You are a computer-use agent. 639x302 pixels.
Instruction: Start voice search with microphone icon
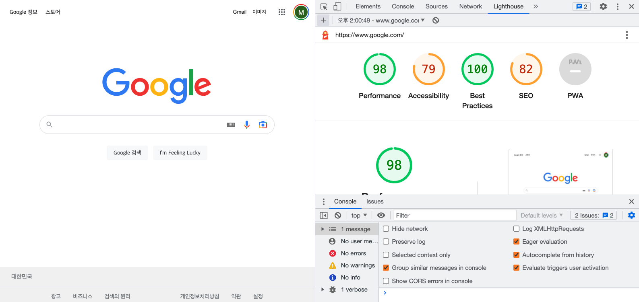pos(247,125)
